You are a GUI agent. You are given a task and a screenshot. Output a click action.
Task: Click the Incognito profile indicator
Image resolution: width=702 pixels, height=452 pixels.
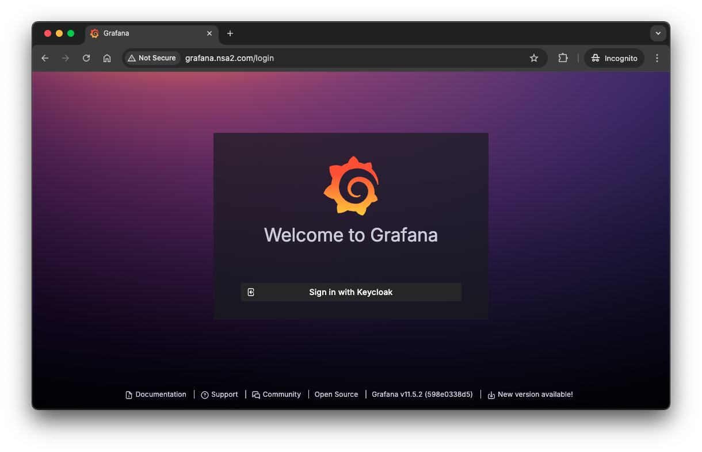point(615,58)
